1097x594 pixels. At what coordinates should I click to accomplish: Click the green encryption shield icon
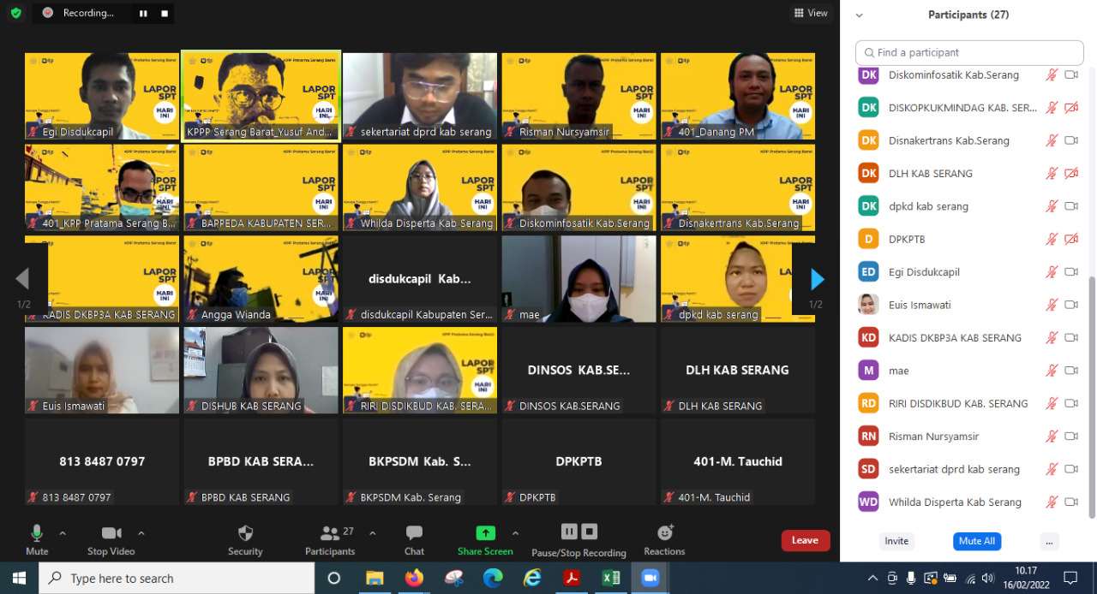tap(15, 13)
